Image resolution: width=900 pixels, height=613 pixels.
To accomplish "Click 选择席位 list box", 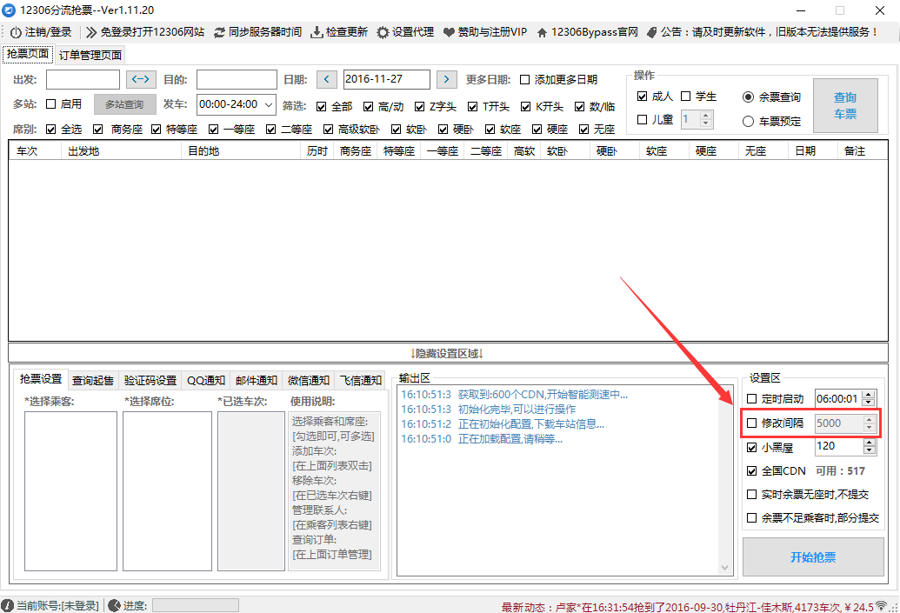I will coord(167,491).
